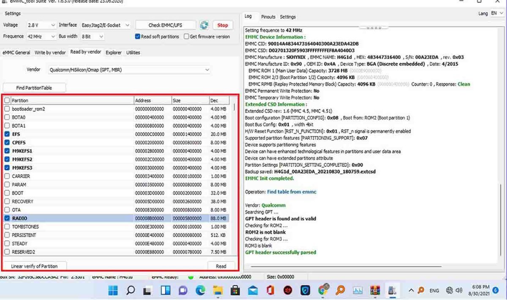Launch Microsoft Edge from taskbar
The image size is (507, 300).
[x=200, y=290]
